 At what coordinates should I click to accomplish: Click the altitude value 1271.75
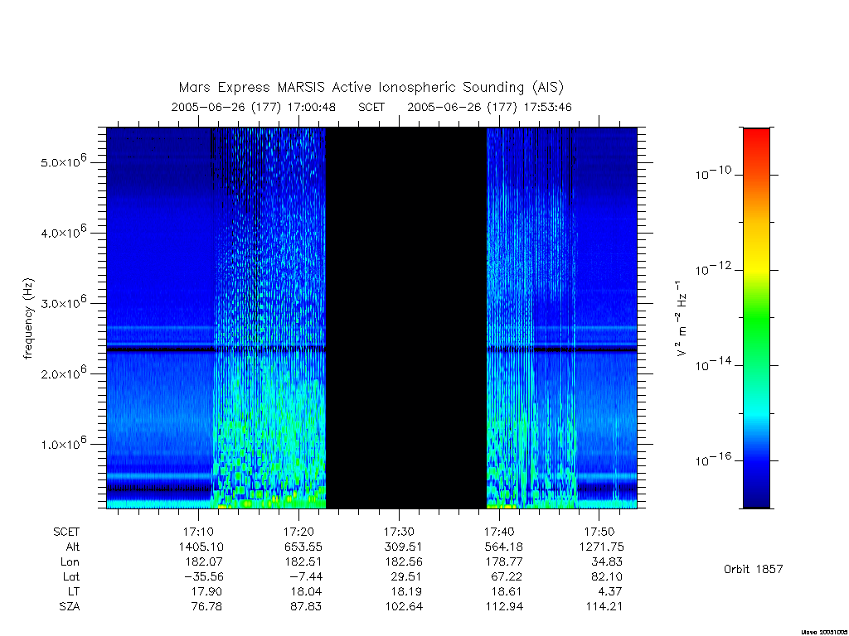pyautogui.click(x=601, y=547)
